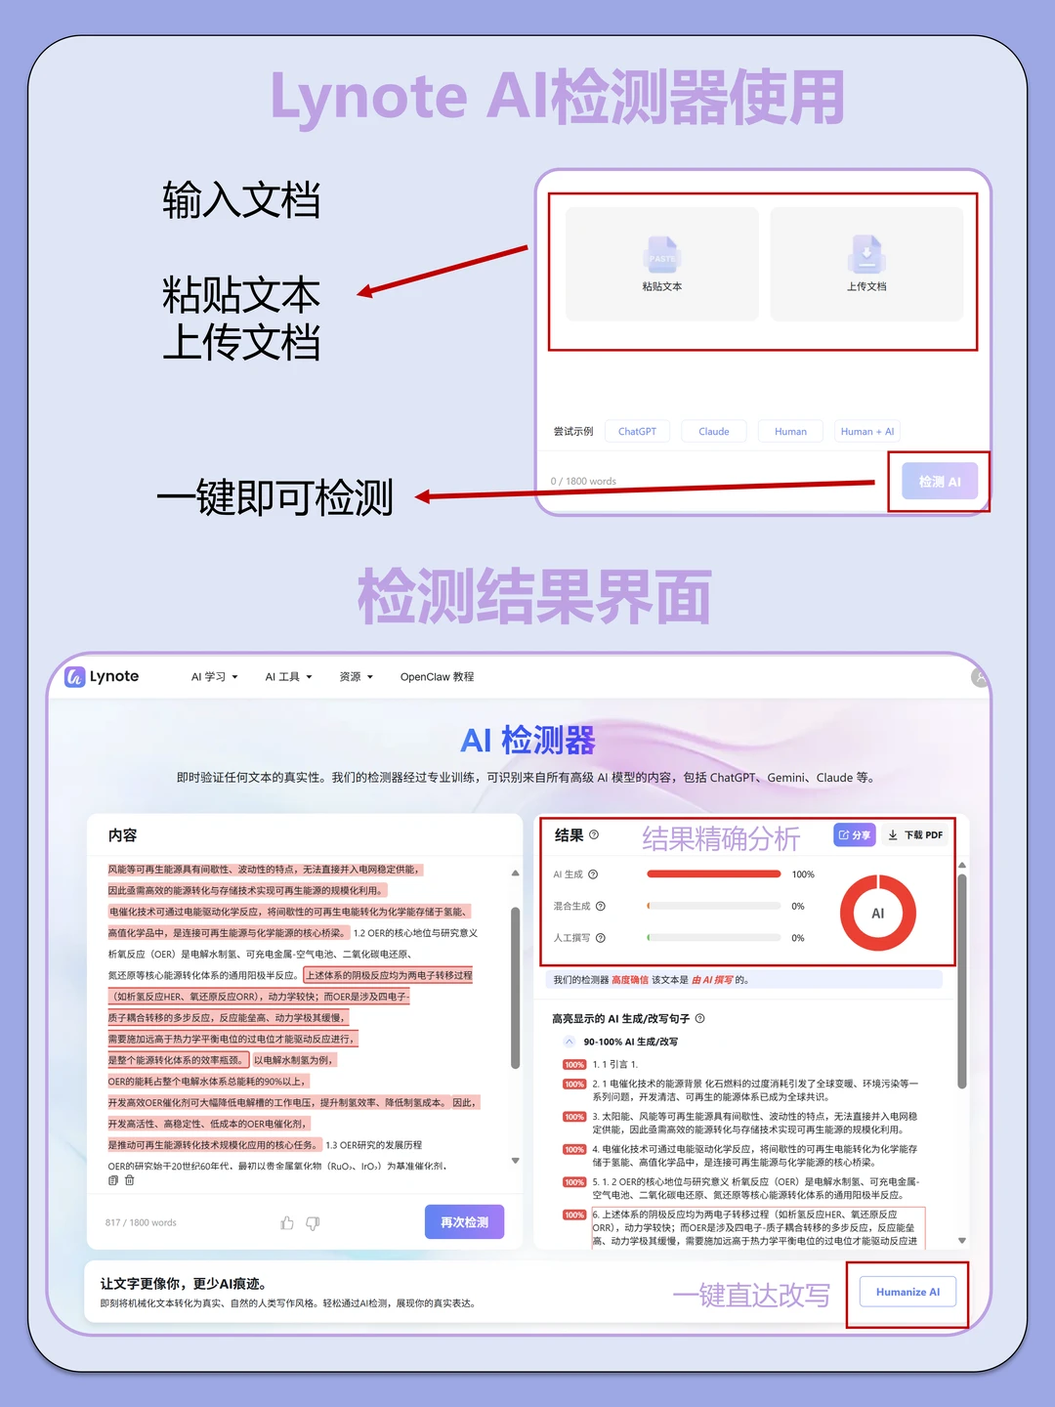Load the Human sample text
Screen dimensions: 1055x1407
(790, 431)
